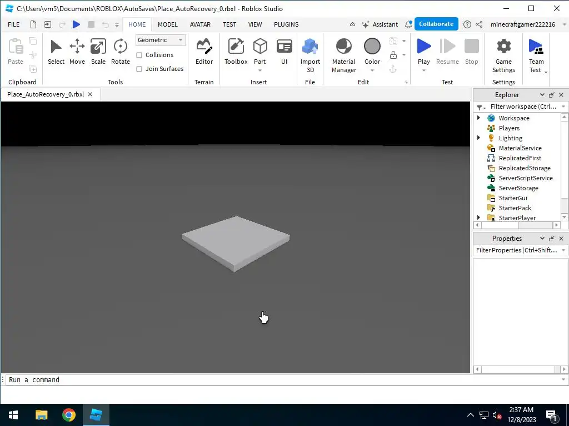Switch to the MODEL tab
The height and width of the screenshot is (426, 569).
(x=168, y=24)
